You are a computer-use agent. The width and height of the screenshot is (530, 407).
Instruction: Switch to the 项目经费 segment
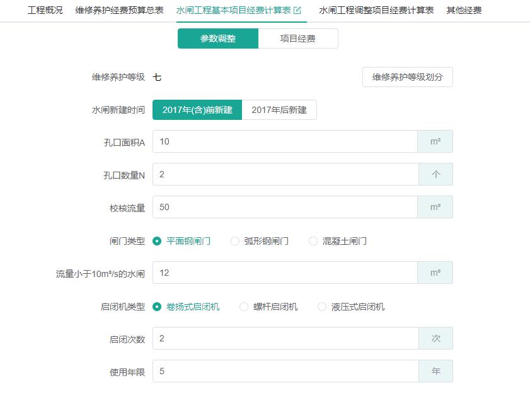pos(298,38)
